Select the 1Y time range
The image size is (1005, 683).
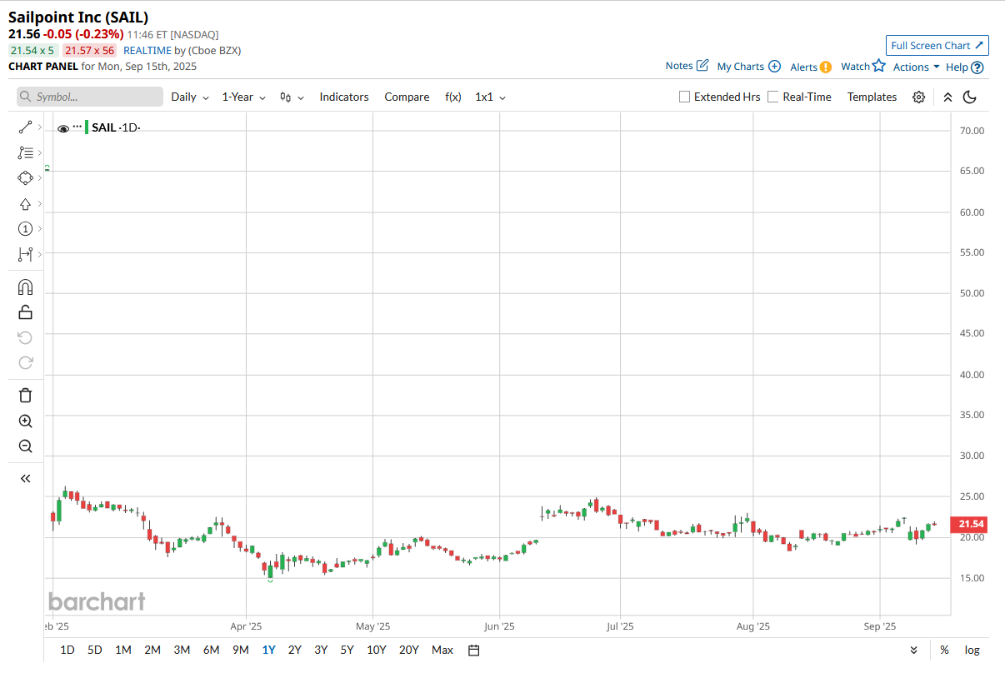(x=268, y=650)
